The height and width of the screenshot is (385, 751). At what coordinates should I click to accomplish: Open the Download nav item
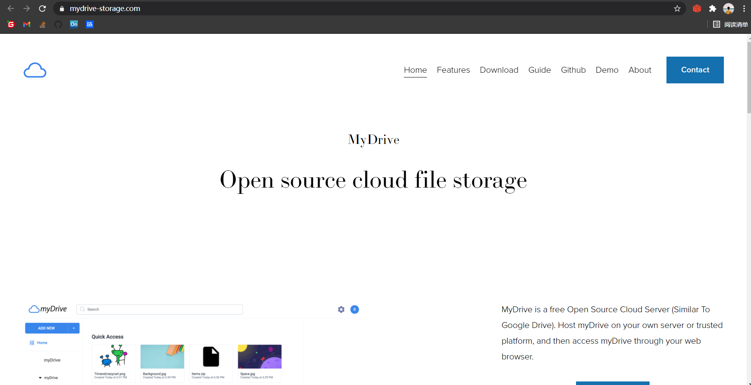click(499, 70)
